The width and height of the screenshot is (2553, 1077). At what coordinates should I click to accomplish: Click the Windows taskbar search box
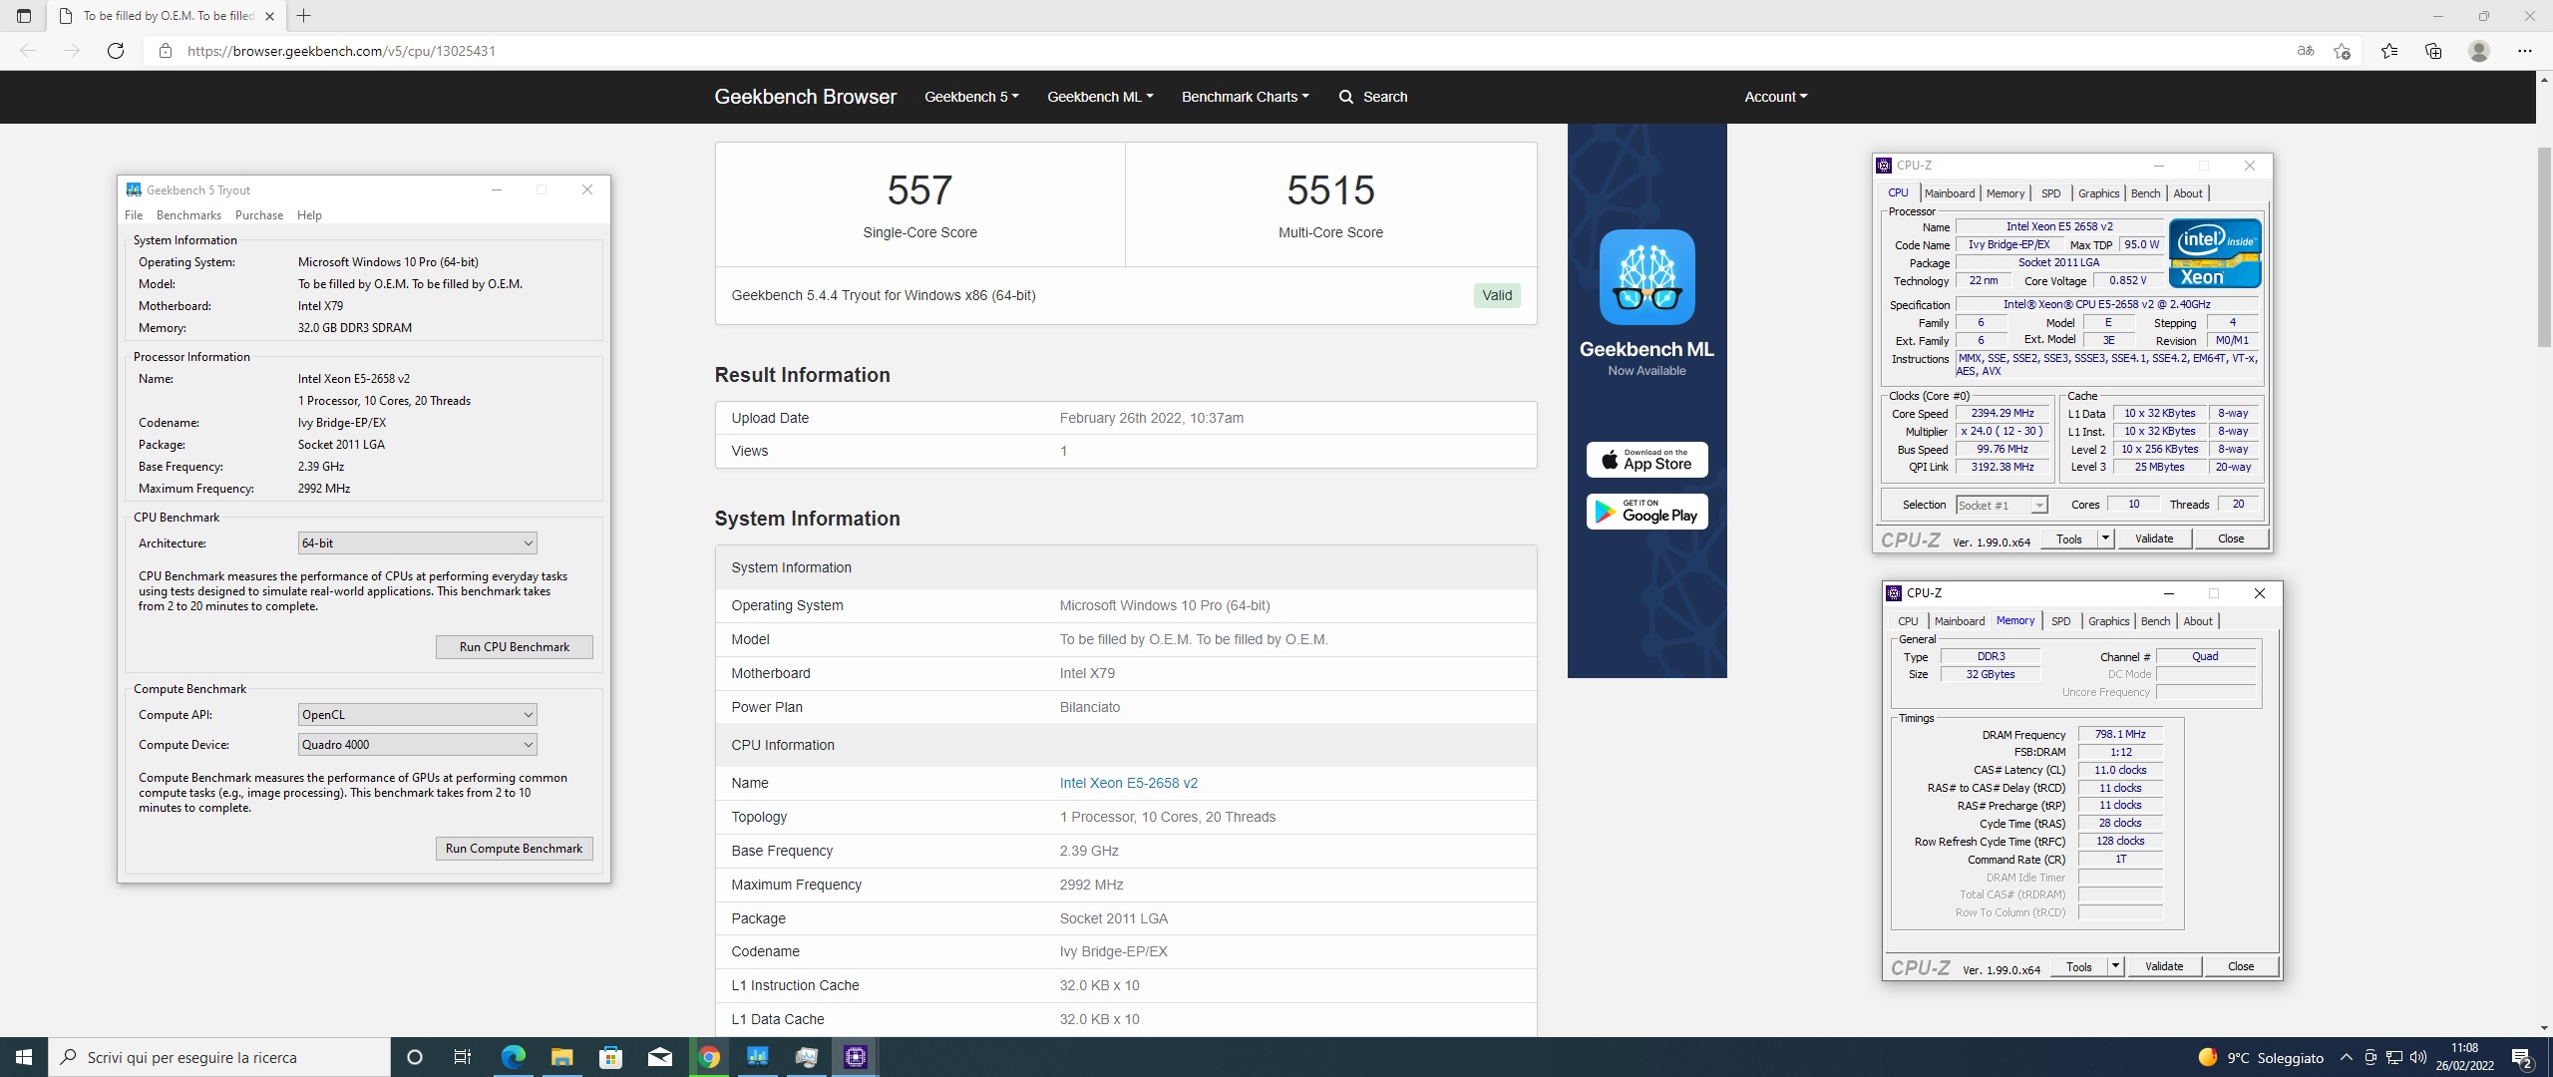point(219,1057)
